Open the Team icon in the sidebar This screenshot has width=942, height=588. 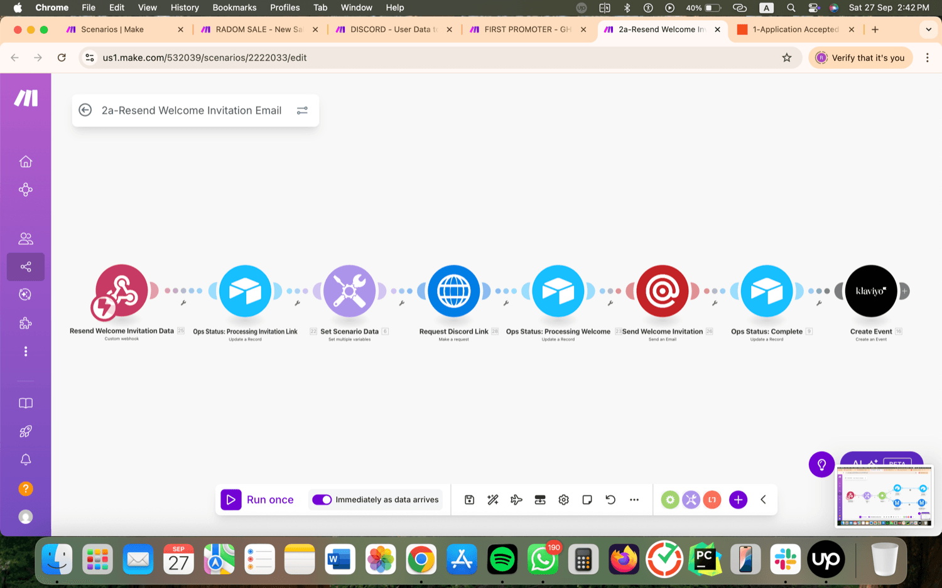pyautogui.click(x=26, y=238)
